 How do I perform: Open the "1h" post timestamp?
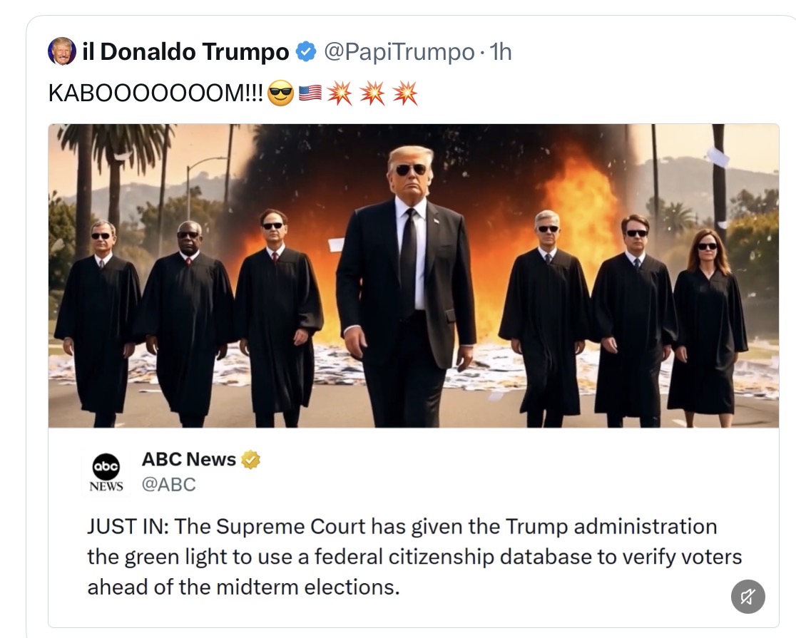[500, 52]
